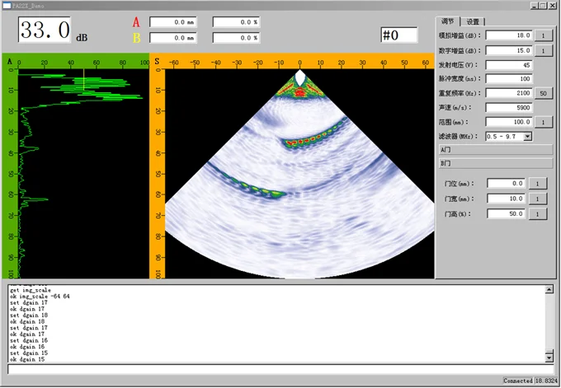The height and width of the screenshot is (388, 561).
Task: Click the log panel scroll-down arrow
Action: pos(550,358)
